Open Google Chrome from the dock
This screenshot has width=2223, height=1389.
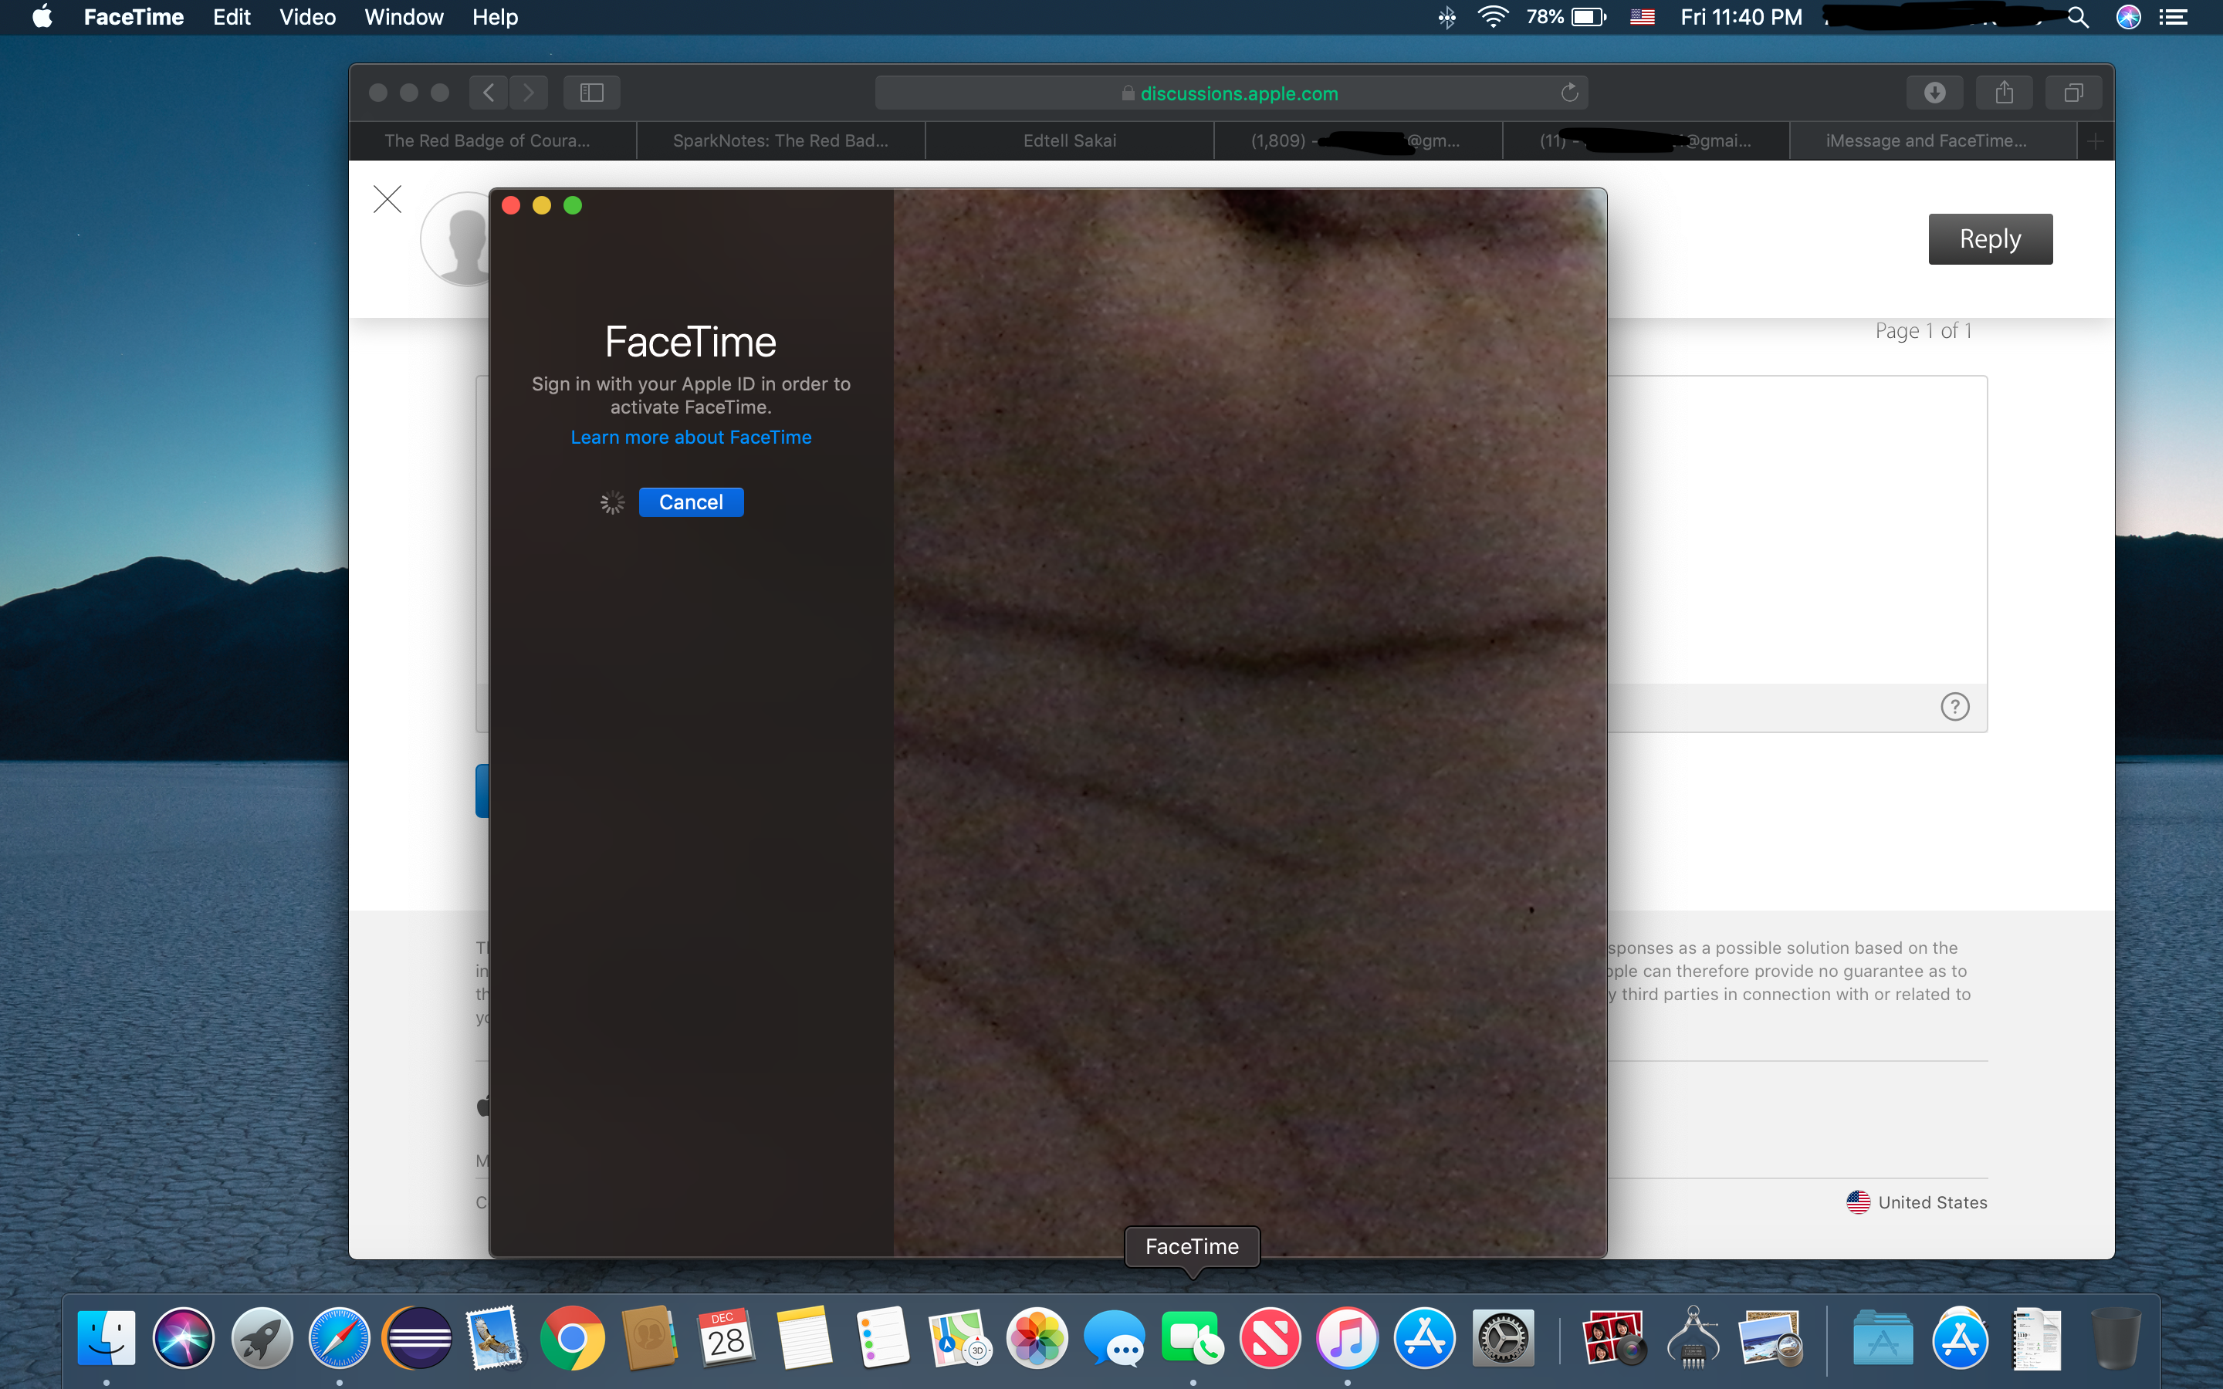pyautogui.click(x=572, y=1339)
